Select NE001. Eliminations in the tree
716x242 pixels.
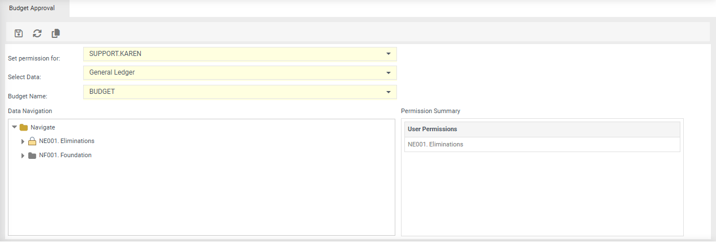tap(67, 141)
